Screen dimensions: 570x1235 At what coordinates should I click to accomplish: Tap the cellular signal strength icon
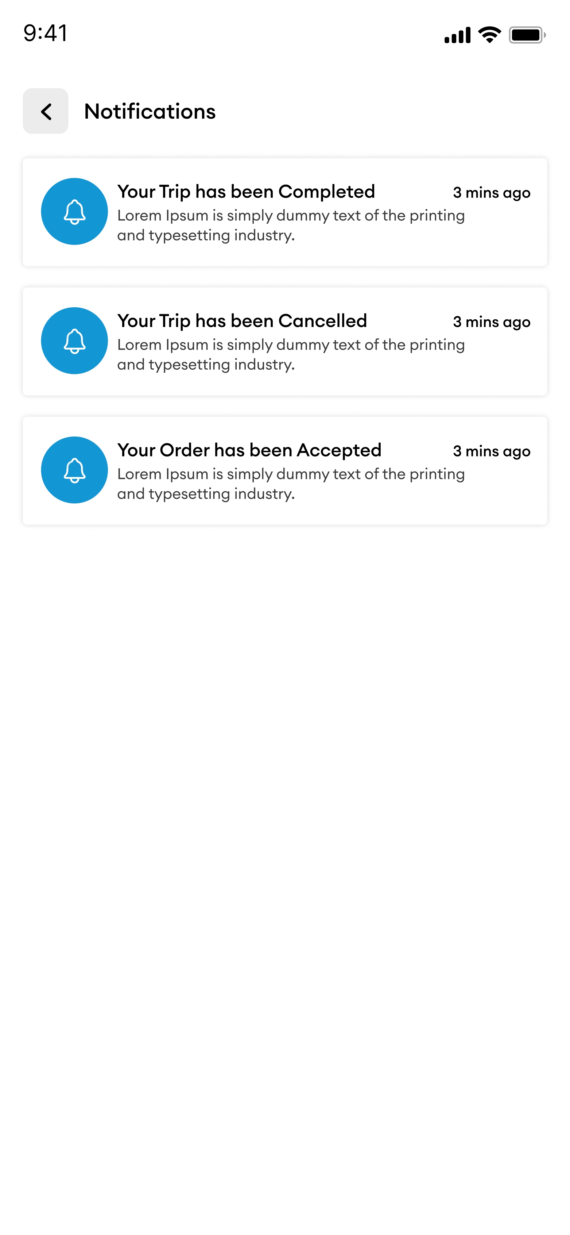tap(457, 35)
